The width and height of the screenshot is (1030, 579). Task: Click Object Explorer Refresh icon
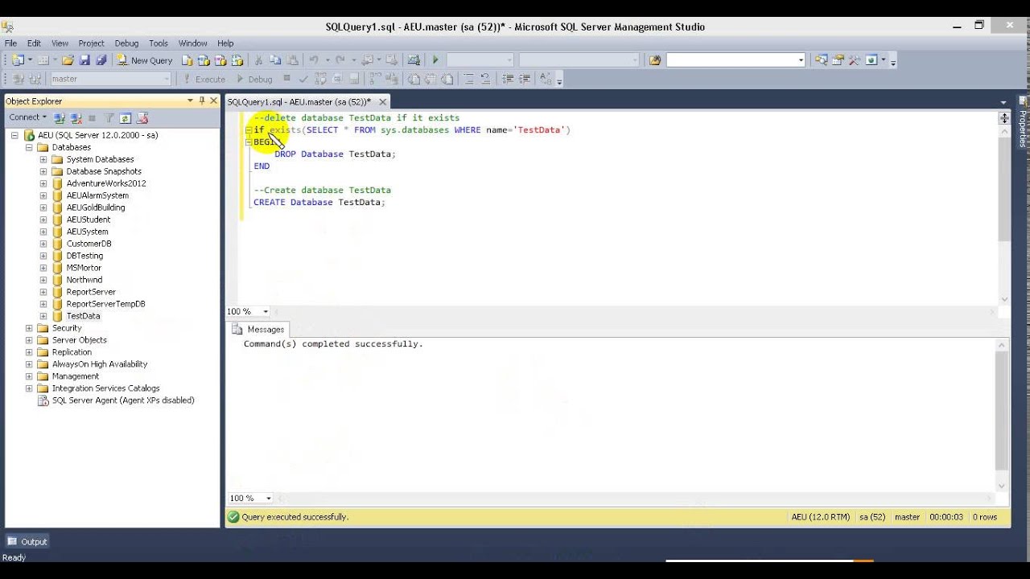[126, 118]
